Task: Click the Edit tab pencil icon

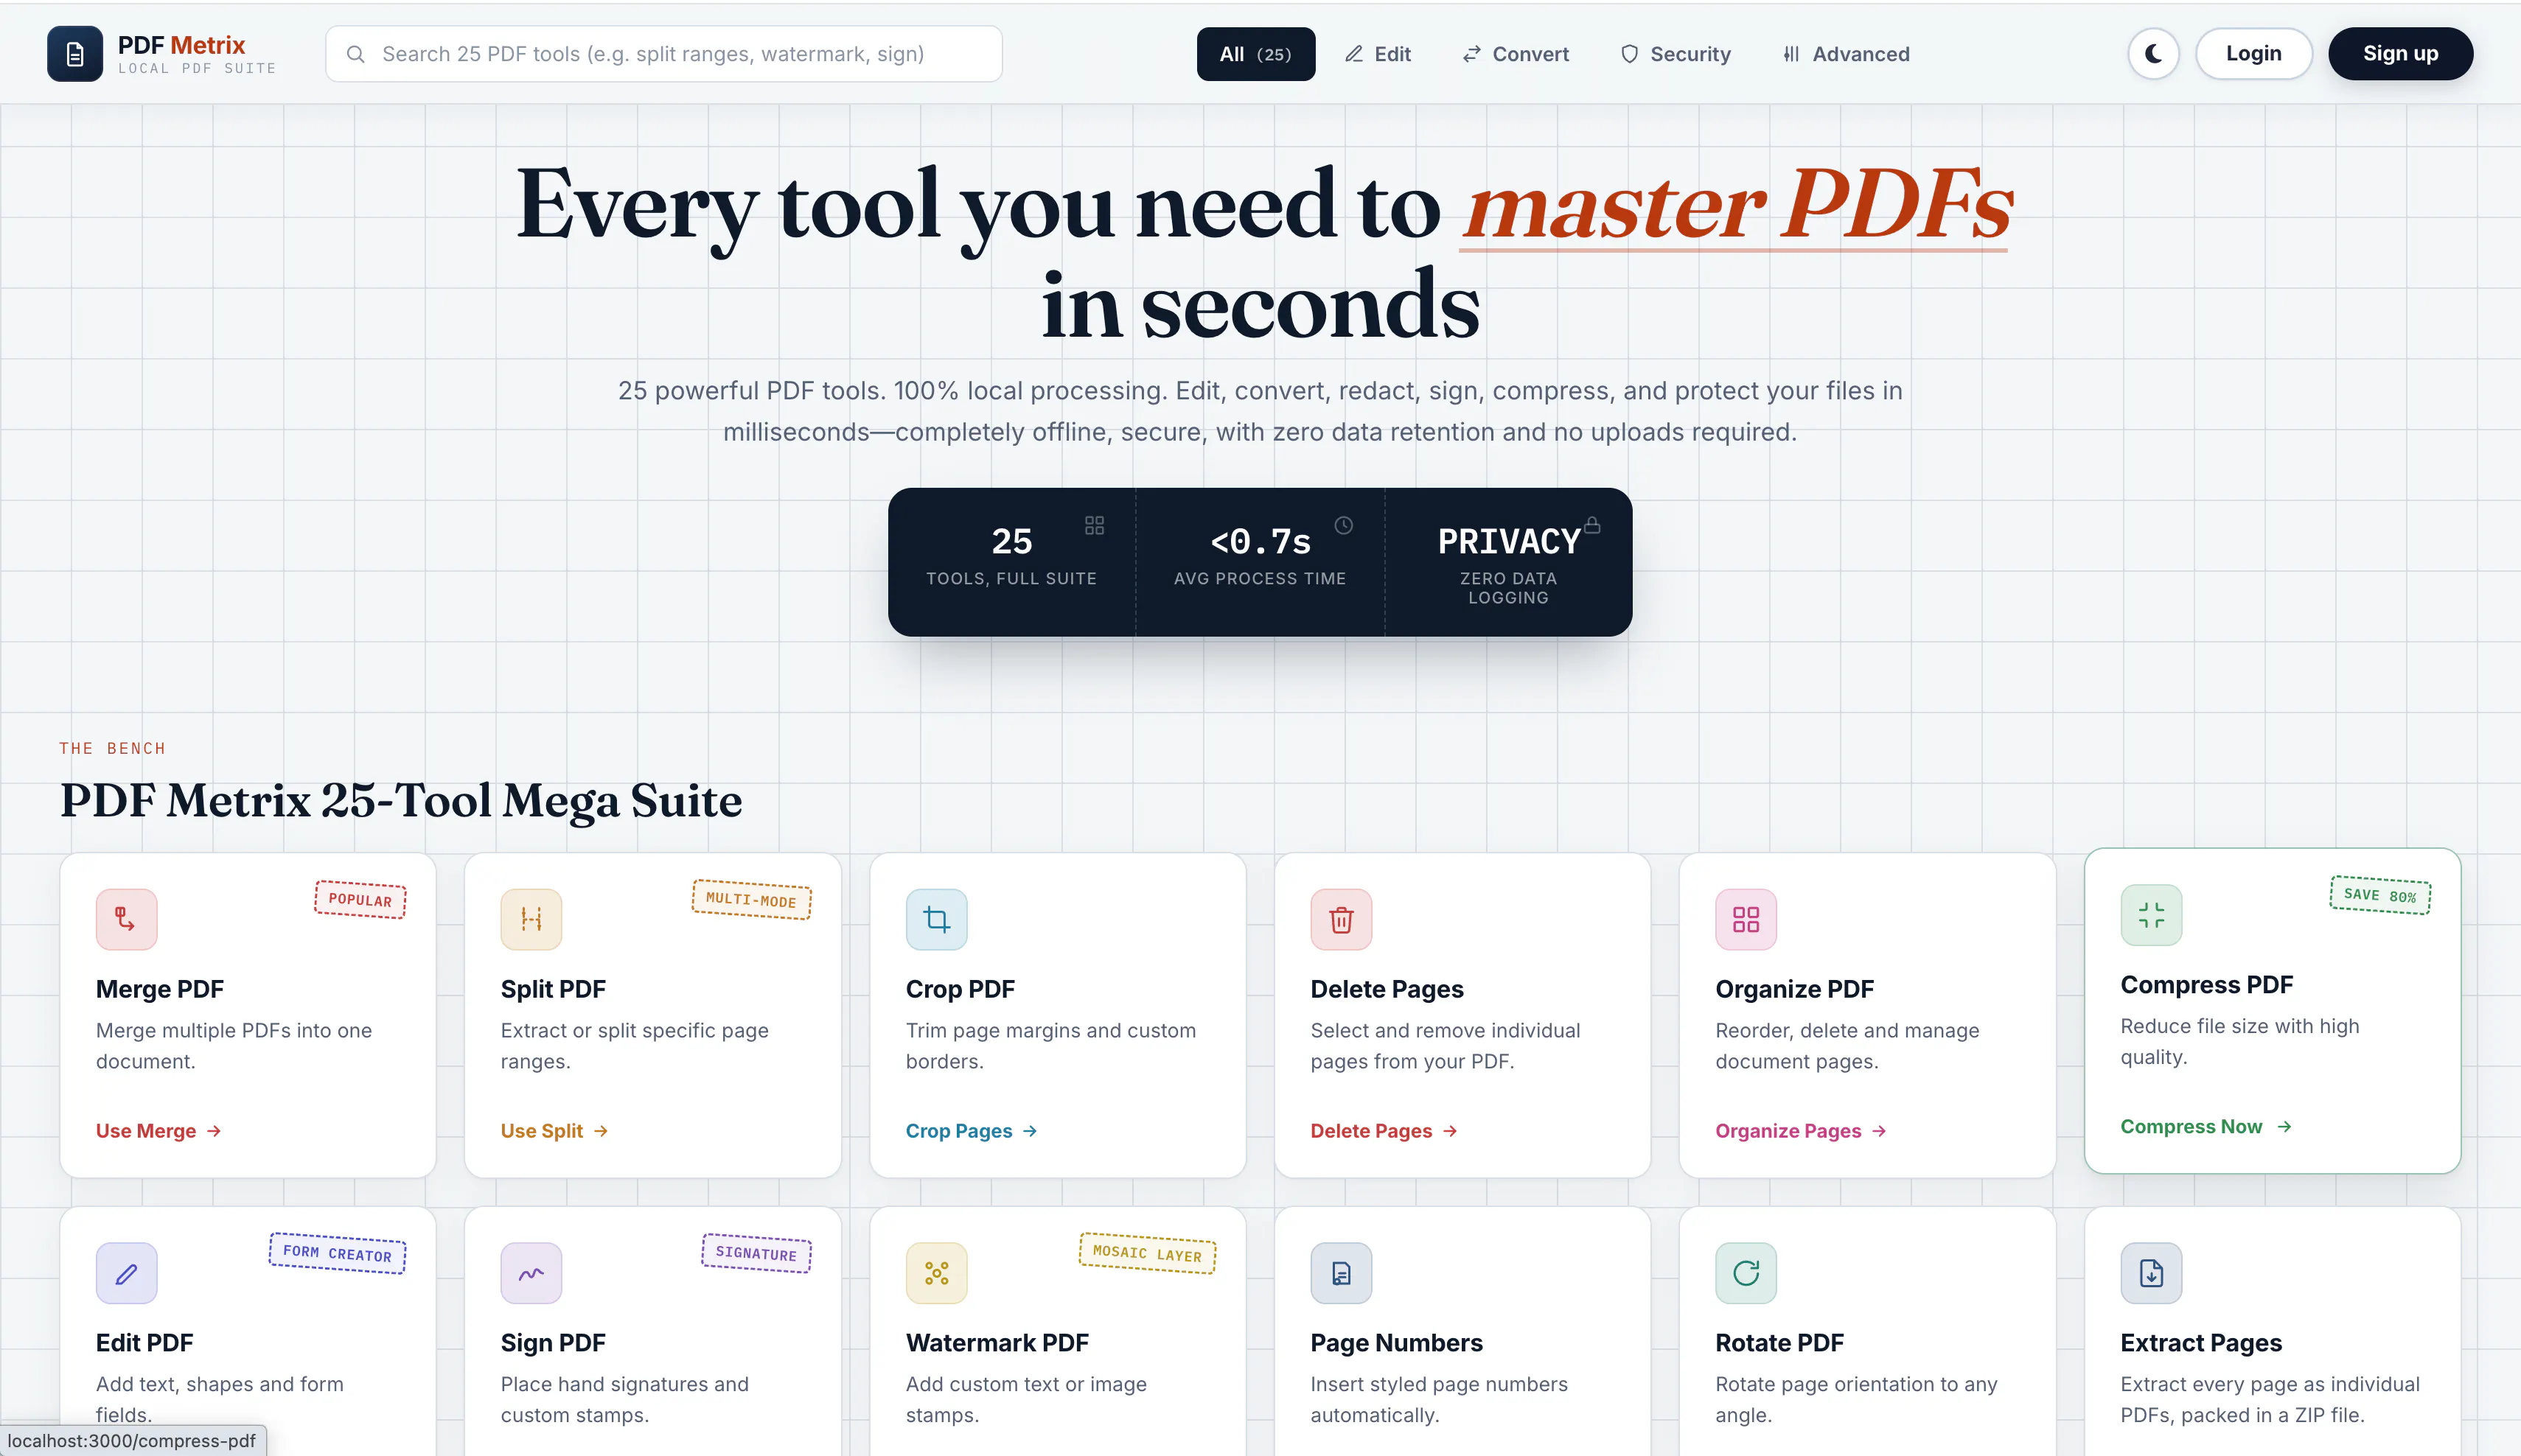Action: tap(1353, 54)
